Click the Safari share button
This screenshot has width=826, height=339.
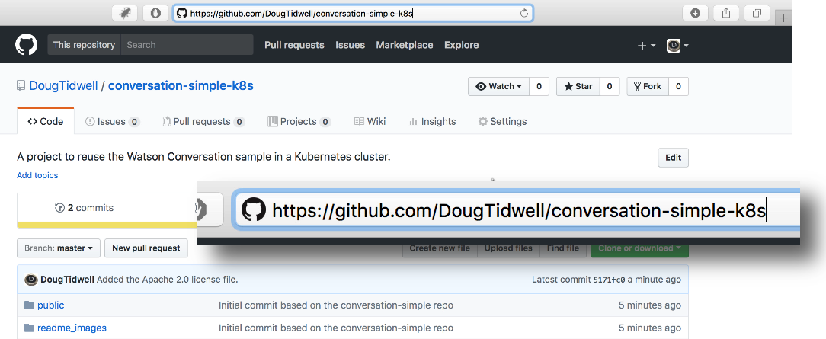[x=726, y=13]
